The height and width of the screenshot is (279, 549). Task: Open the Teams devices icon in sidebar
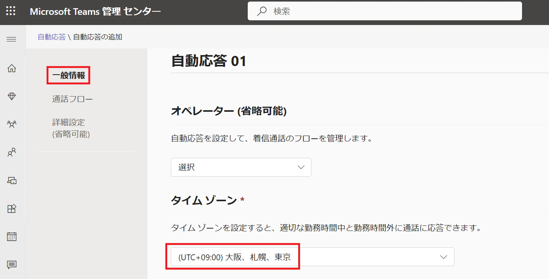(12, 180)
